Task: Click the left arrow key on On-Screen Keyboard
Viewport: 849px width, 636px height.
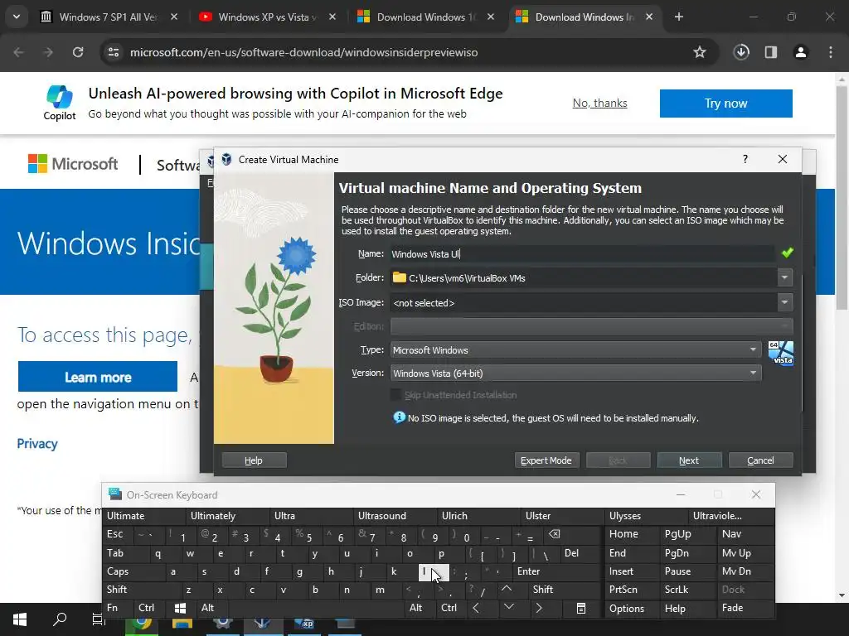Action: coord(476,608)
